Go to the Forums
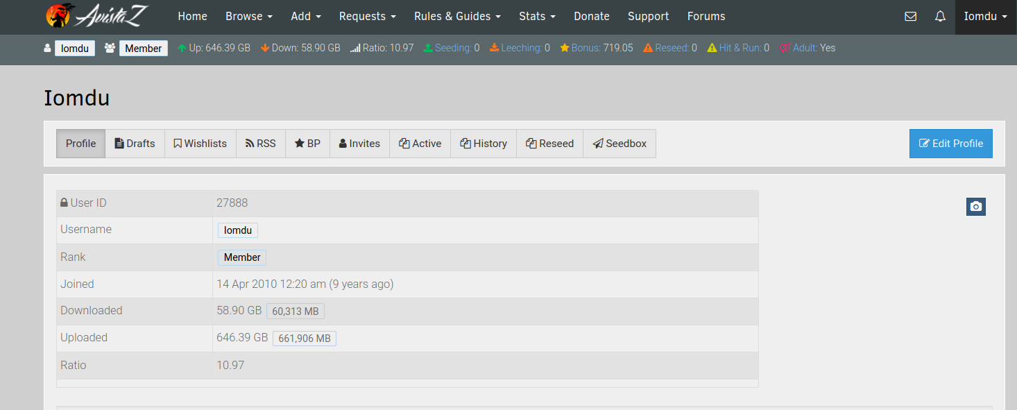This screenshot has width=1017, height=410. (706, 17)
